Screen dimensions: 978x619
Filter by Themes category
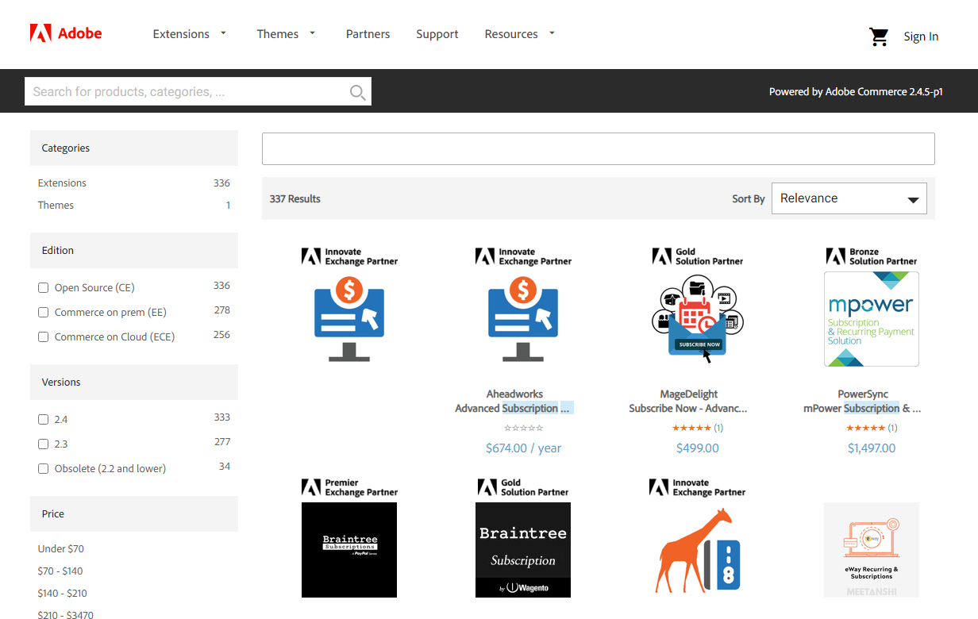coord(56,205)
